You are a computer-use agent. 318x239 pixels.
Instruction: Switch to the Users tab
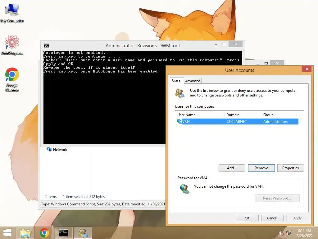pos(176,81)
